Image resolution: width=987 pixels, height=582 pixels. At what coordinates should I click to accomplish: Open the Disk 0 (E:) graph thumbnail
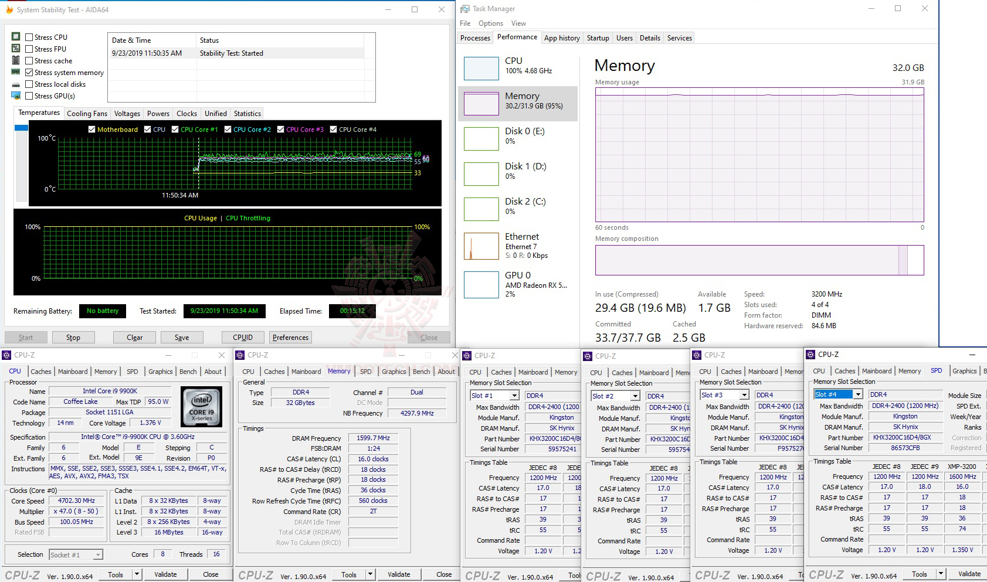(481, 139)
